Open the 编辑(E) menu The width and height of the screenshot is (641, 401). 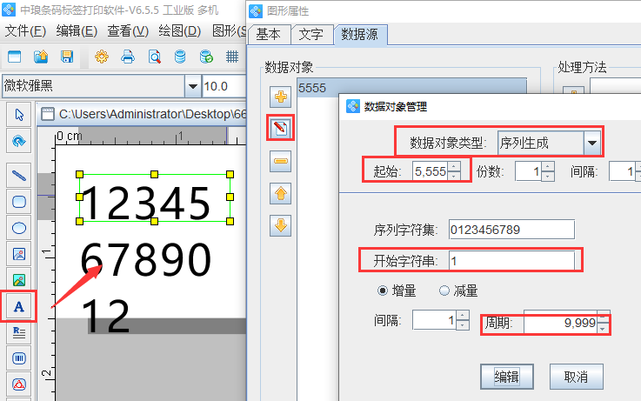[x=77, y=31]
